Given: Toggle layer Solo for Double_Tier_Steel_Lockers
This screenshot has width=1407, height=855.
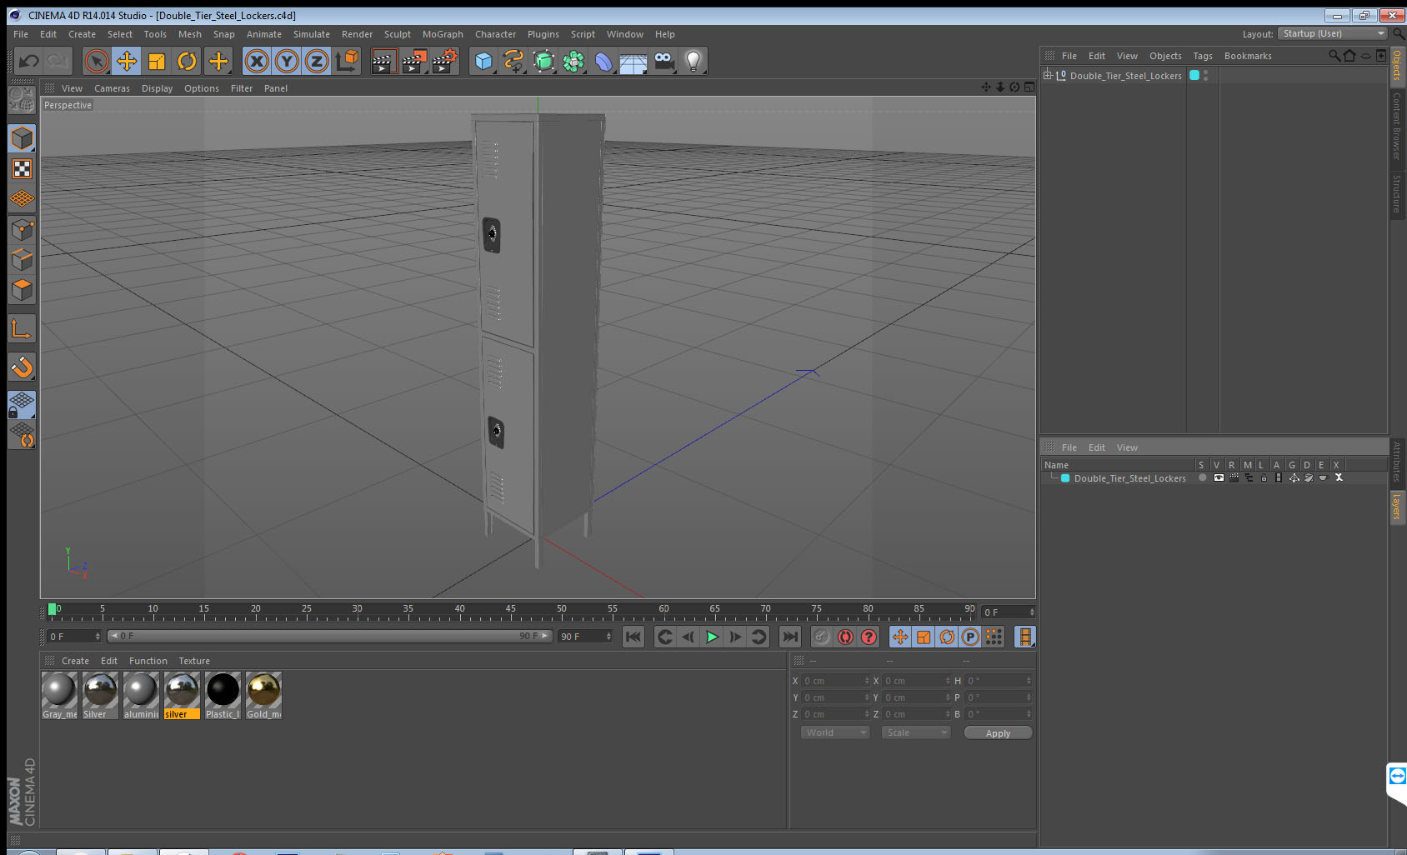Looking at the screenshot, I should point(1202,477).
